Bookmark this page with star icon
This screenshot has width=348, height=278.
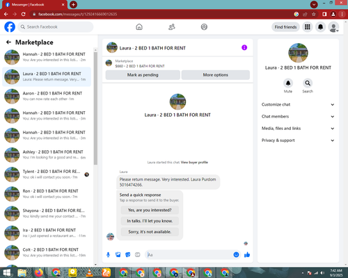(314, 14)
